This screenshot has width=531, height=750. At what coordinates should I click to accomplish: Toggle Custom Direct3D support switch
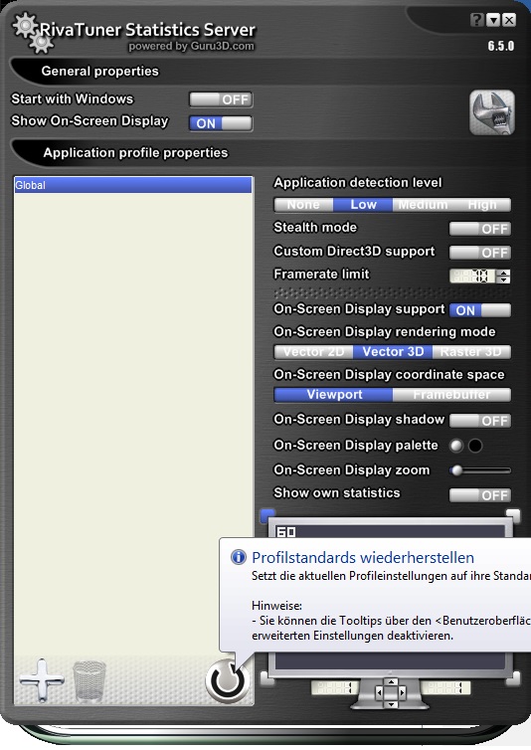pos(480,252)
